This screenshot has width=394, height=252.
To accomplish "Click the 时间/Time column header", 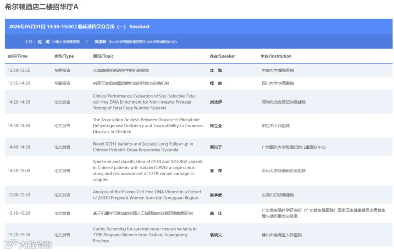I will pyautogui.click(x=18, y=56).
